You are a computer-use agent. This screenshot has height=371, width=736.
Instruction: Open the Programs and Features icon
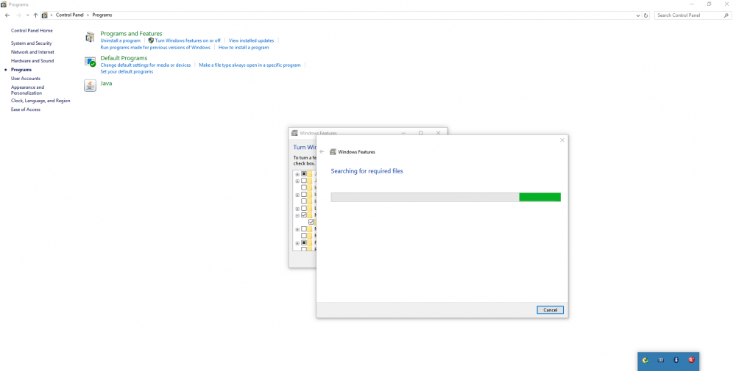90,37
